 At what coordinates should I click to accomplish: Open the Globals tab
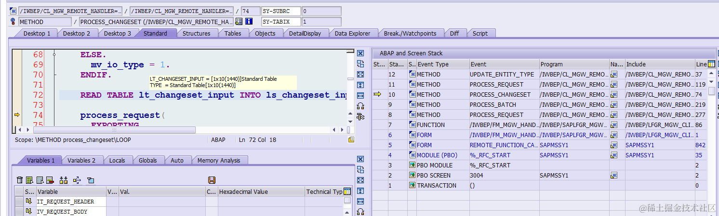coord(148,160)
